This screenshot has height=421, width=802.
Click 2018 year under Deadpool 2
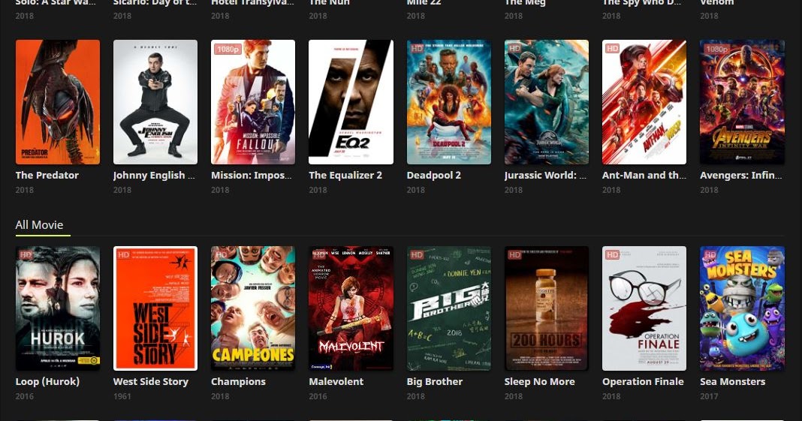click(x=416, y=190)
